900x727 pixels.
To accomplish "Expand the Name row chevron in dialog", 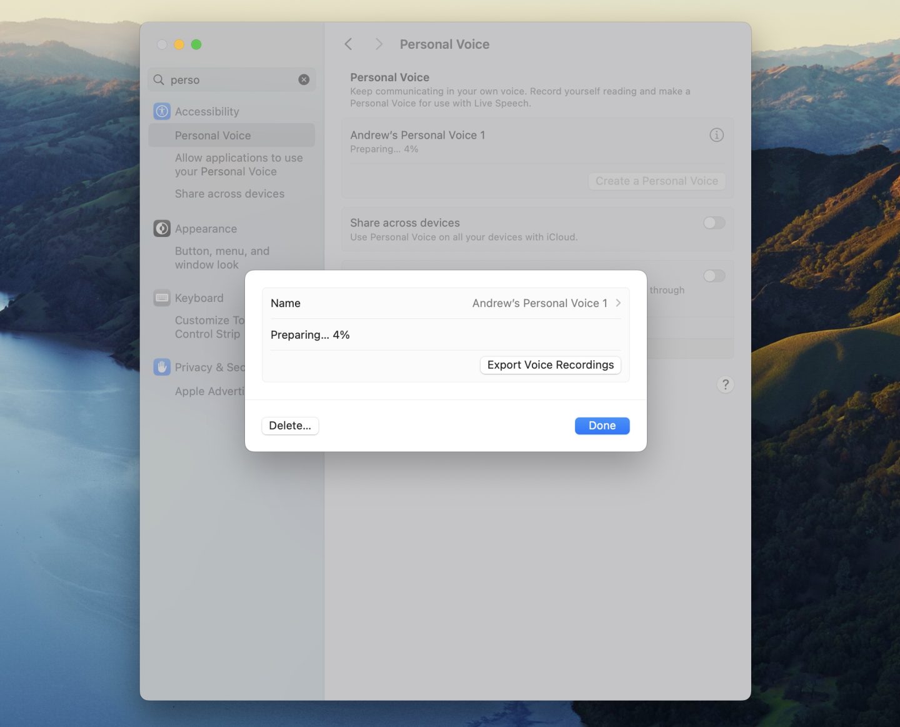I will 618,303.
